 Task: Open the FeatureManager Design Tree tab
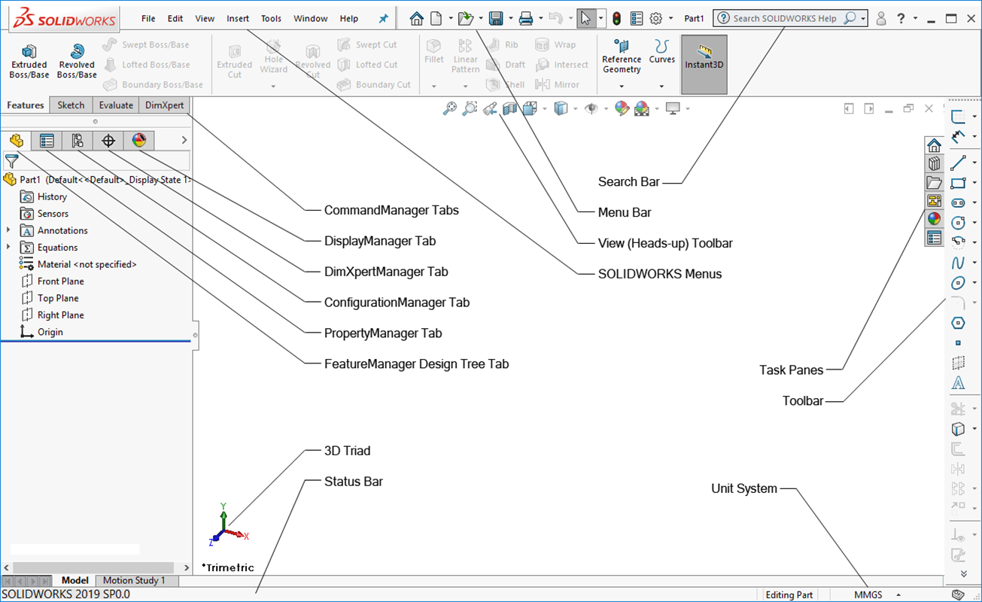[16, 140]
